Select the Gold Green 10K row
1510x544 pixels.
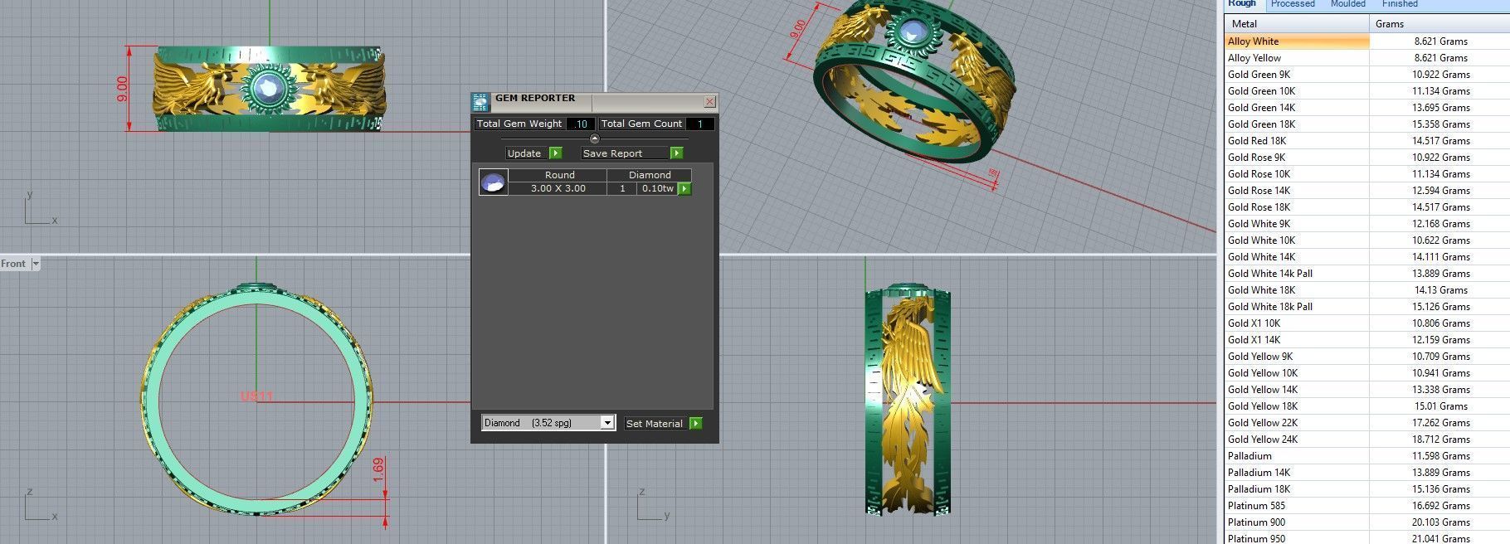1367,91
